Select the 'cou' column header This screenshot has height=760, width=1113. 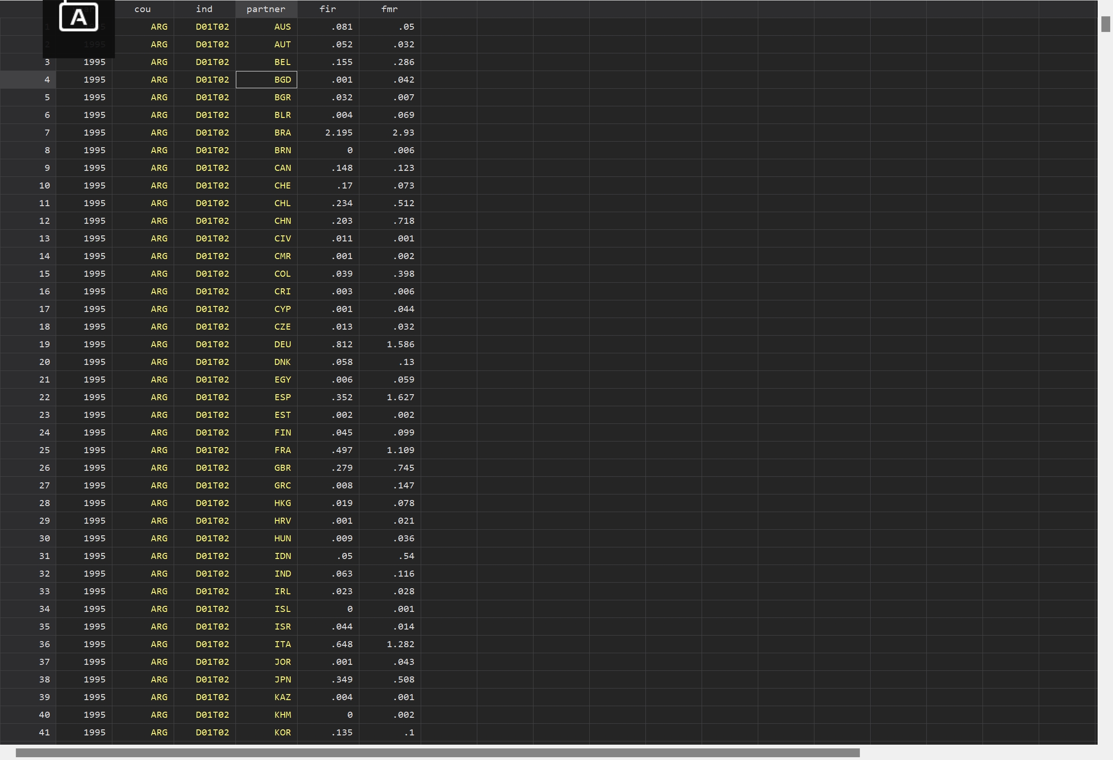142,9
